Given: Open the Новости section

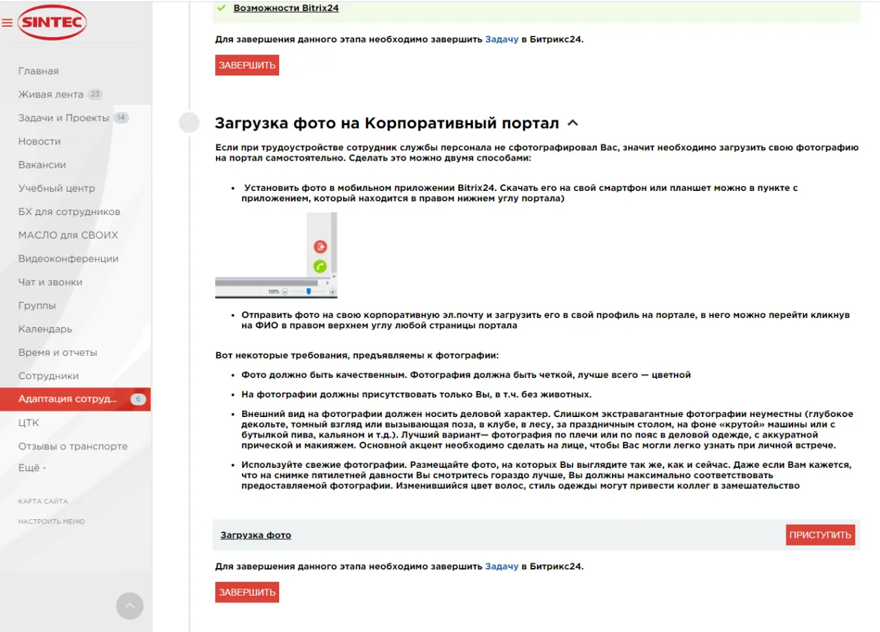Looking at the screenshot, I should pyautogui.click(x=38, y=141).
